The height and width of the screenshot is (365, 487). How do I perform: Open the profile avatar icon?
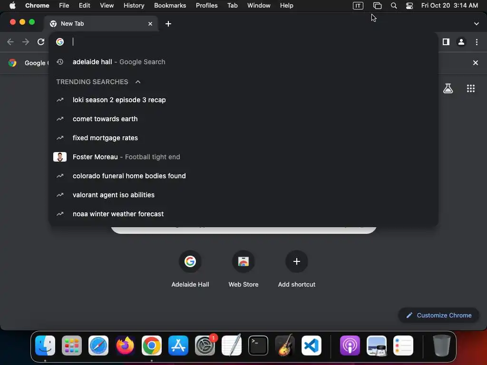coord(461,42)
